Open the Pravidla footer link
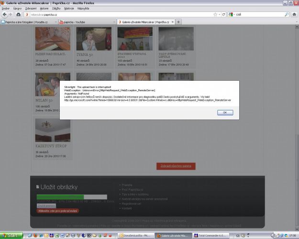This screenshot has height=239, width=299. tap(127, 185)
